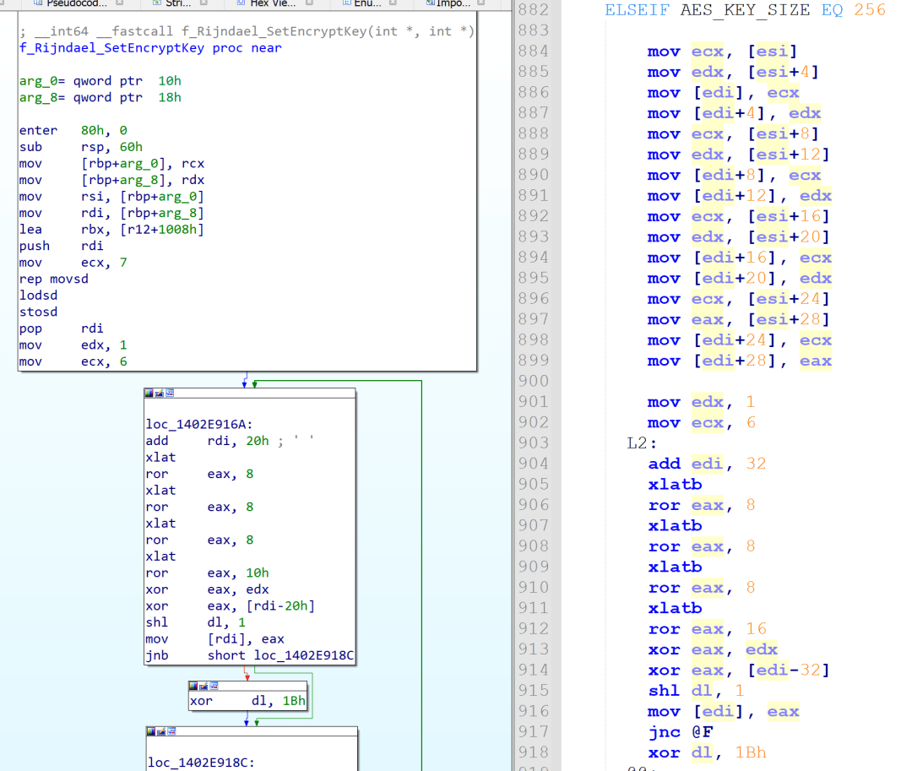Click the pencil edit icon on loc_1402E918C block

click(x=160, y=731)
